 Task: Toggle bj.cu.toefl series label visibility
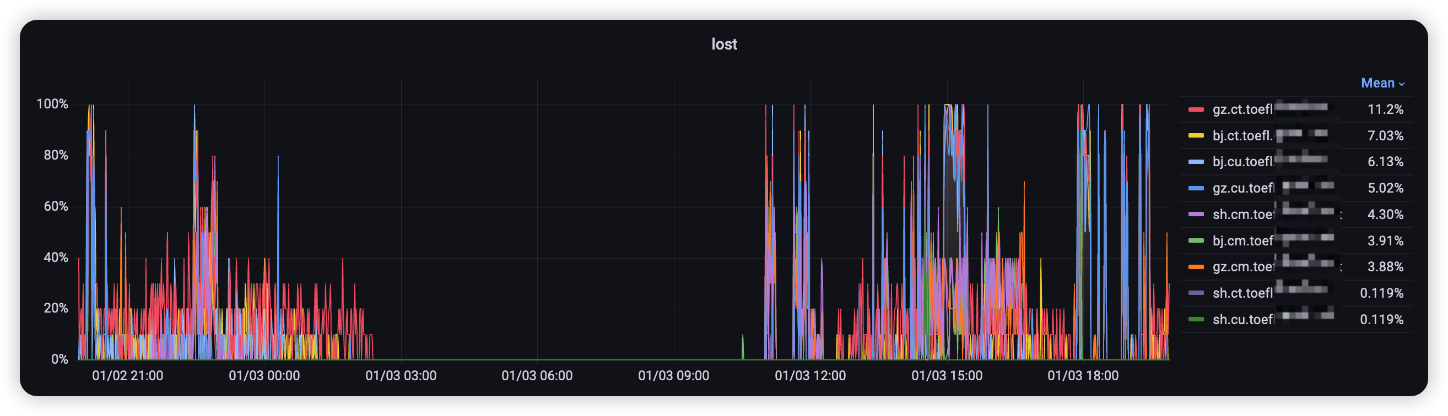coord(1242,162)
